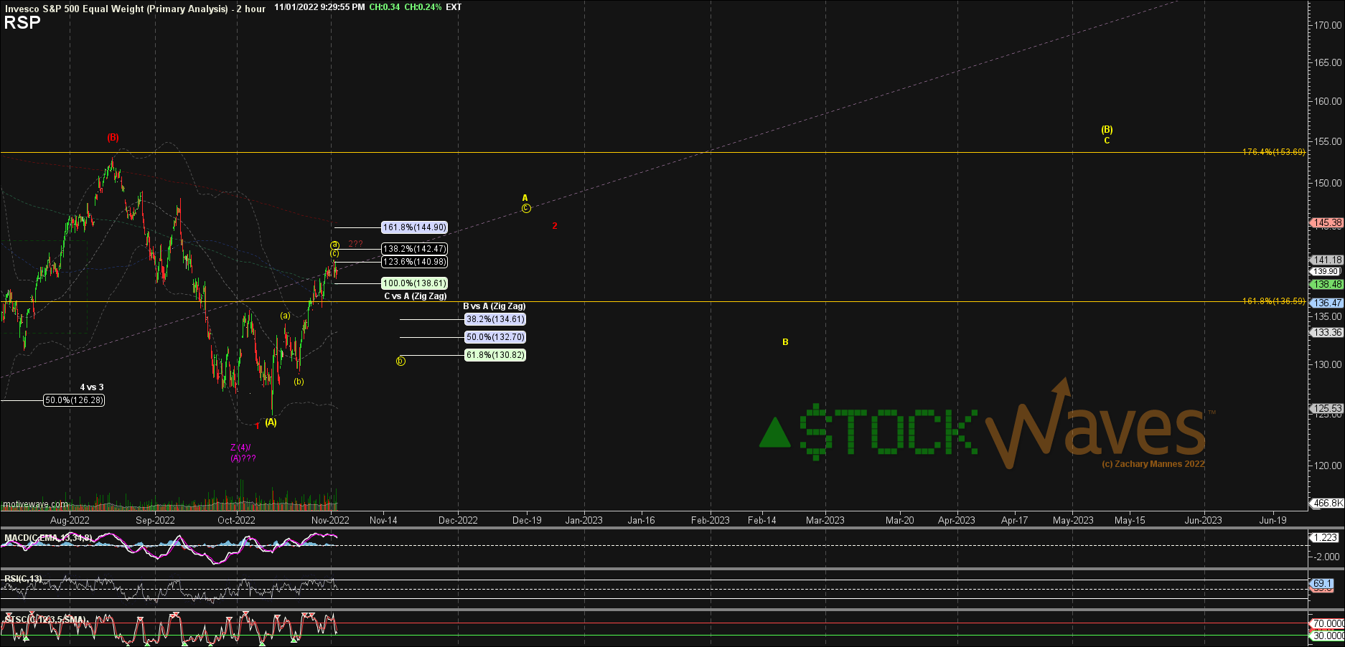Click the 61.8%(130.82) retracement label

(x=495, y=355)
